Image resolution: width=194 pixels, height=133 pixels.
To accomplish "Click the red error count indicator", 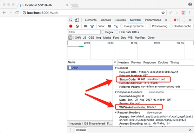I will (x=176, y=20).
